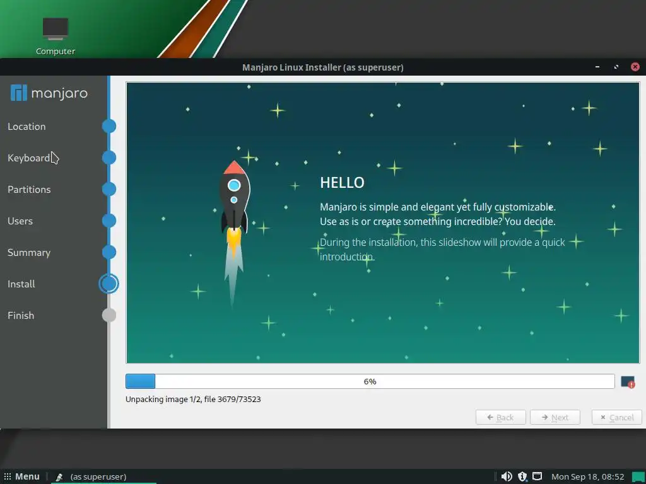Maximize the Manjaro Linux Installer window

[x=616, y=67]
